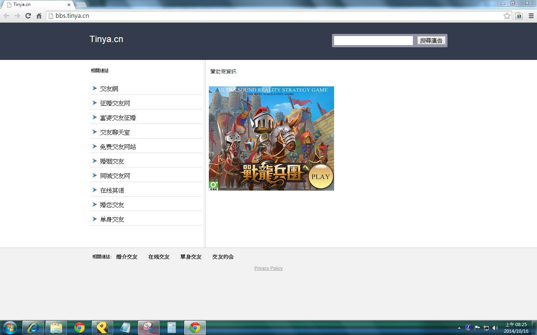
Task: Open the 在线英语 link
Action: [112, 190]
